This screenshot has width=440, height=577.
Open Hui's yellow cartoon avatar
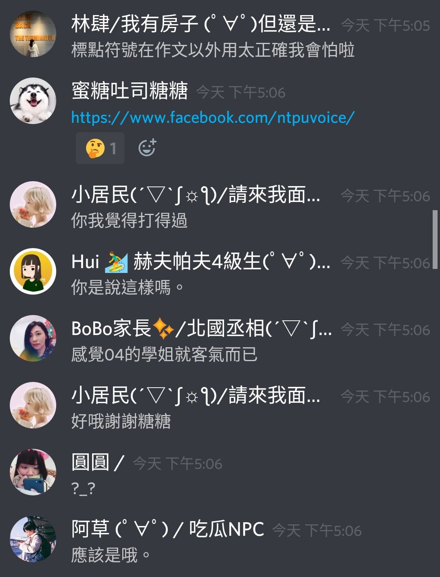(33, 271)
